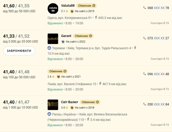The height and width of the screenshot is (132, 172).
Task: Open the Garant exchanger name link
Action: [66, 36]
